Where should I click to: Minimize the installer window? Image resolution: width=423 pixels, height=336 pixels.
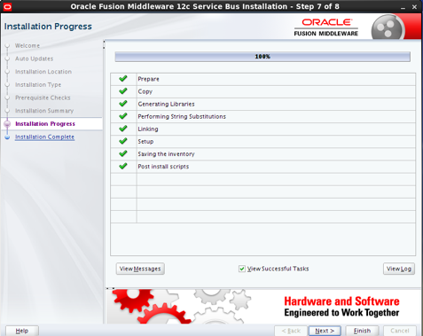pyautogui.click(x=403, y=7)
